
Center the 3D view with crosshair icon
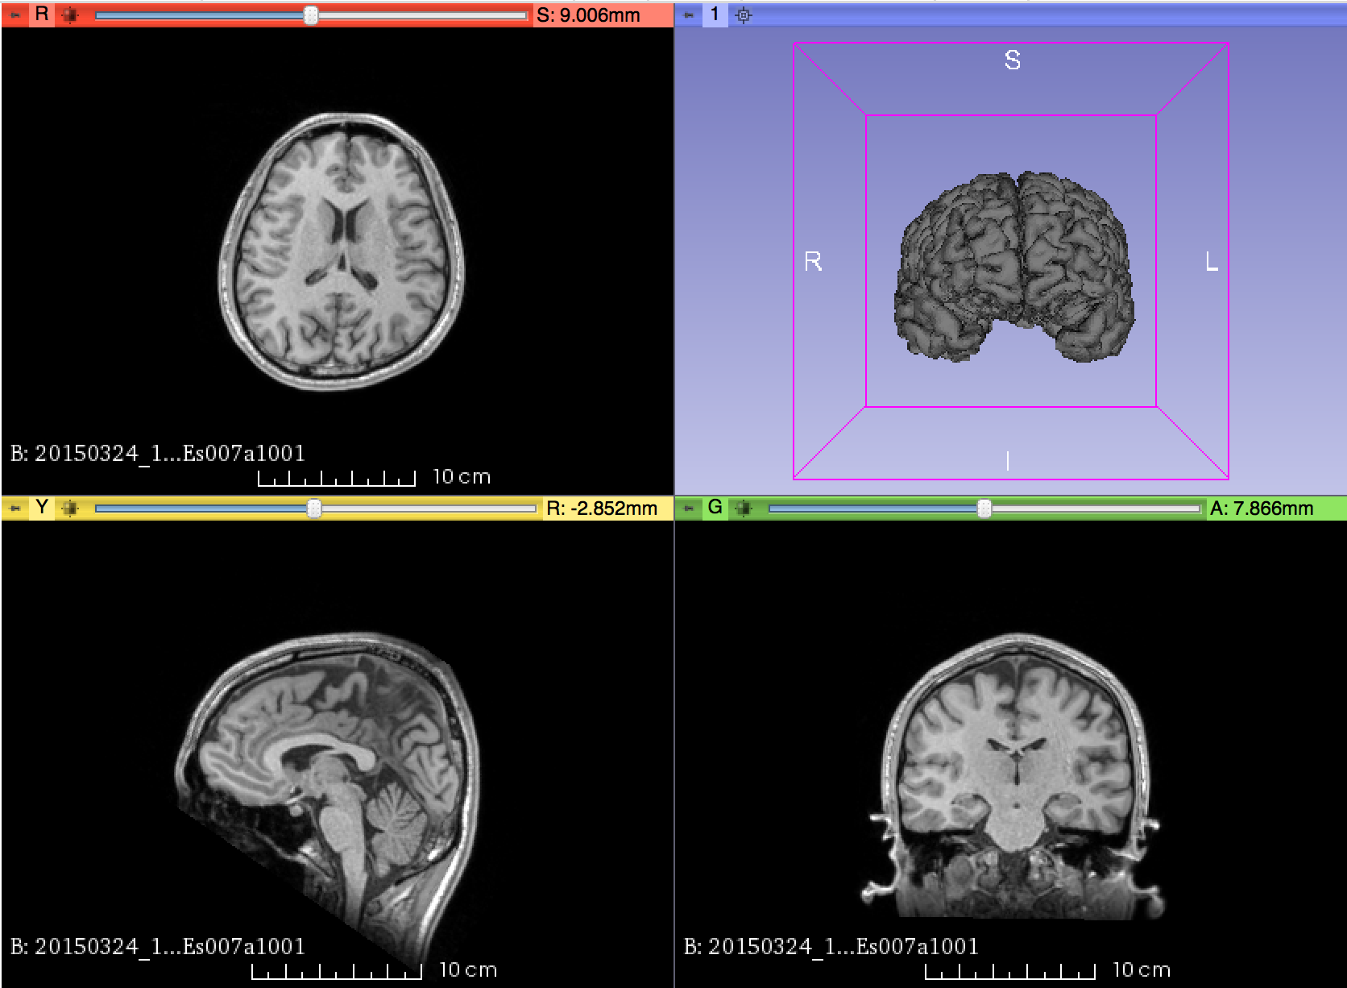click(744, 15)
